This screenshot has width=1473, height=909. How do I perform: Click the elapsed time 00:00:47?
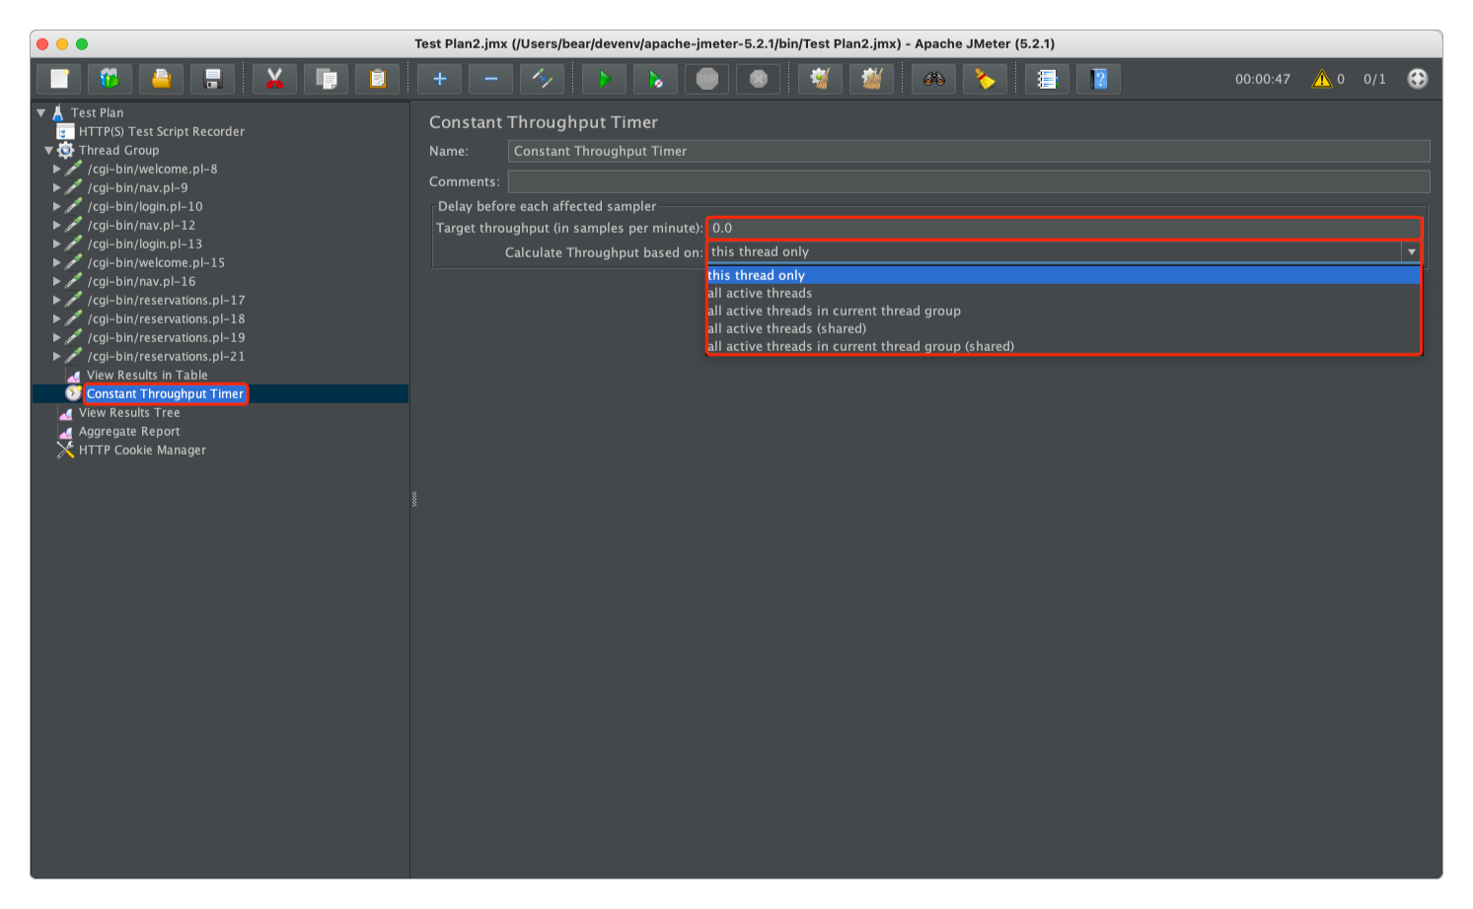pyautogui.click(x=1263, y=79)
